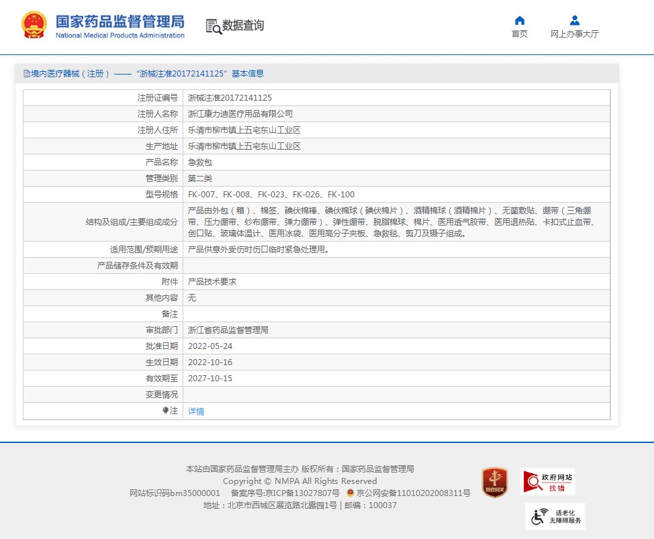Open the 政府网站找错 badge
654x539 pixels.
pos(548,482)
